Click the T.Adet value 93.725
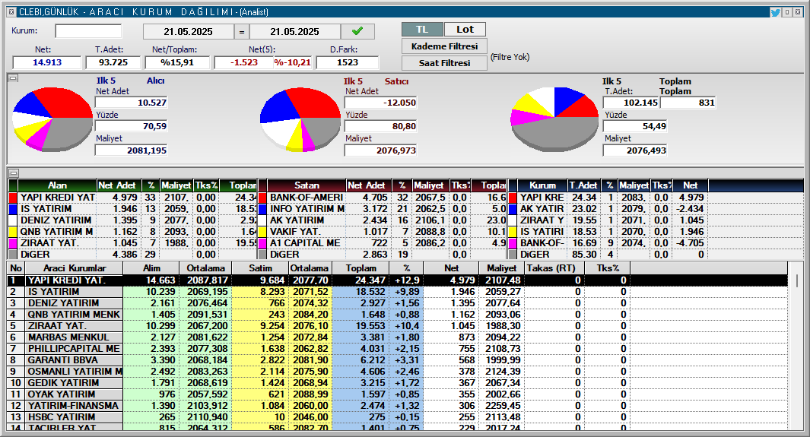The image size is (810, 437). [x=113, y=62]
